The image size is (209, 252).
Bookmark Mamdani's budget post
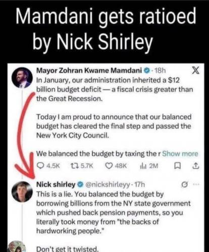[x=177, y=166]
